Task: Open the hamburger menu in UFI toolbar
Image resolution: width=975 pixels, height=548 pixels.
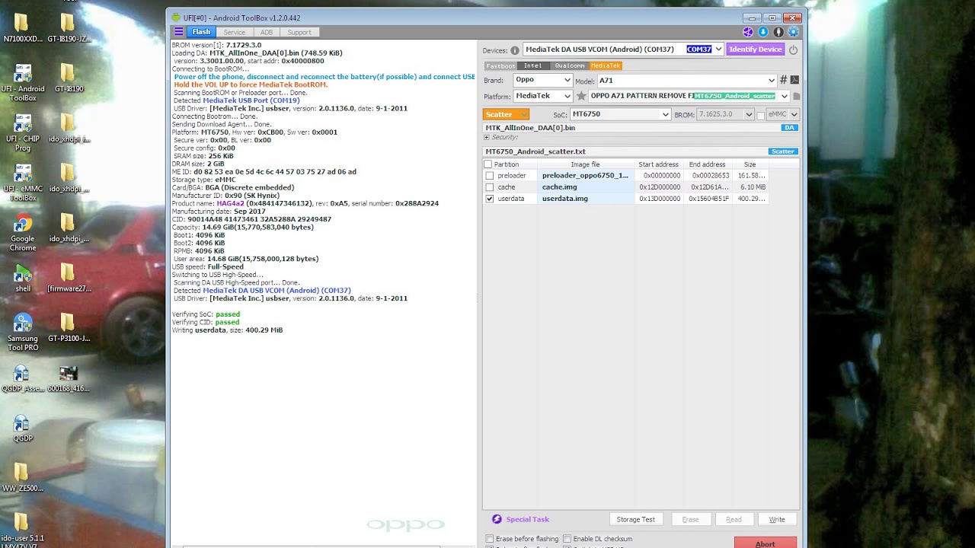Action: point(178,32)
